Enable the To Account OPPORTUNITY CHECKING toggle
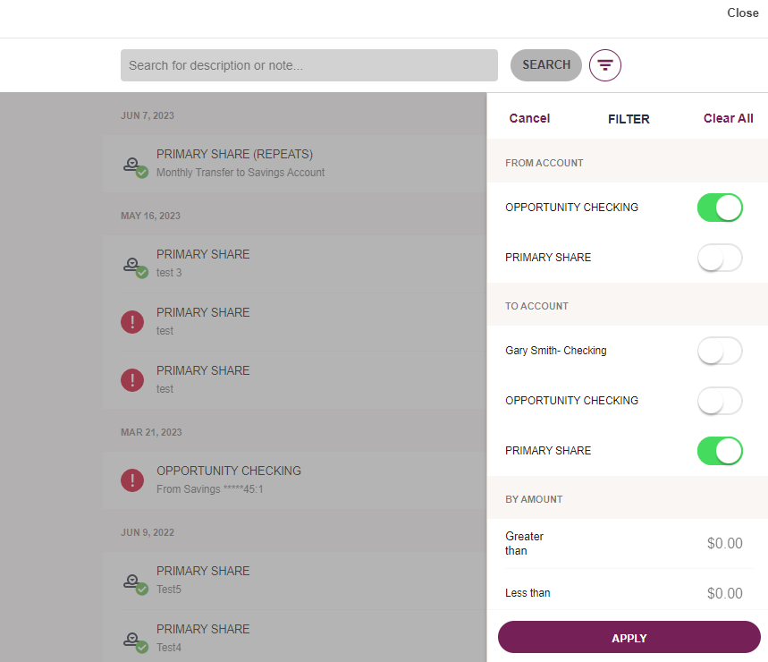 click(x=720, y=401)
